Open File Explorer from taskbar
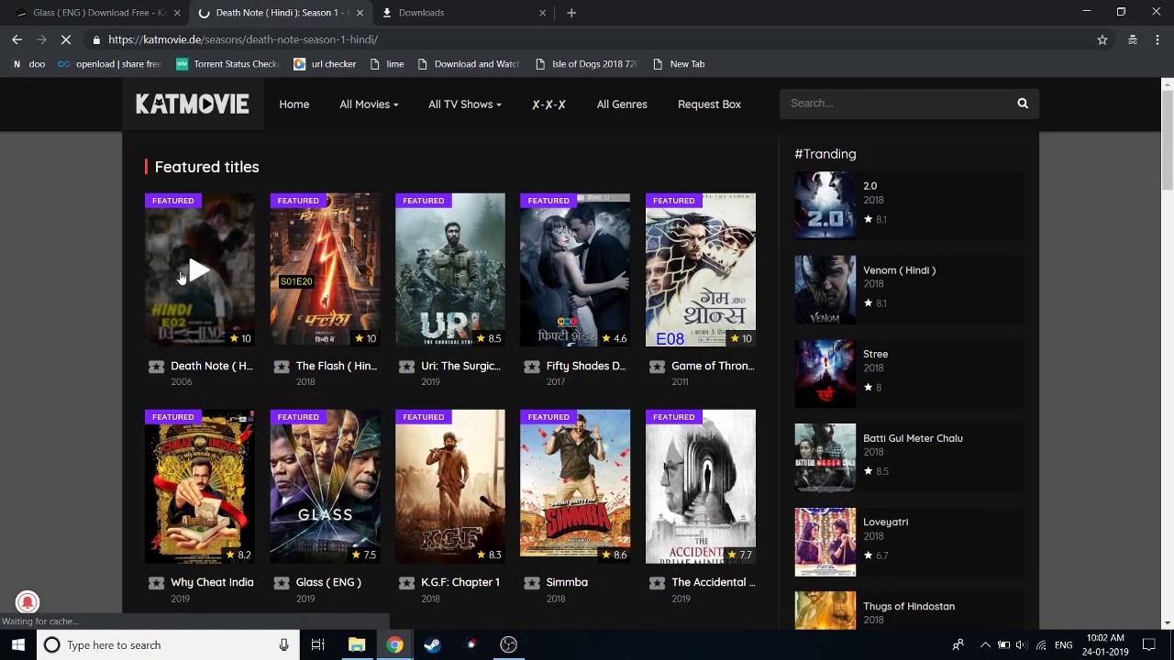 click(357, 645)
